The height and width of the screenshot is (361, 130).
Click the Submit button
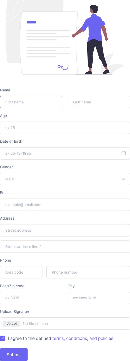point(14,355)
